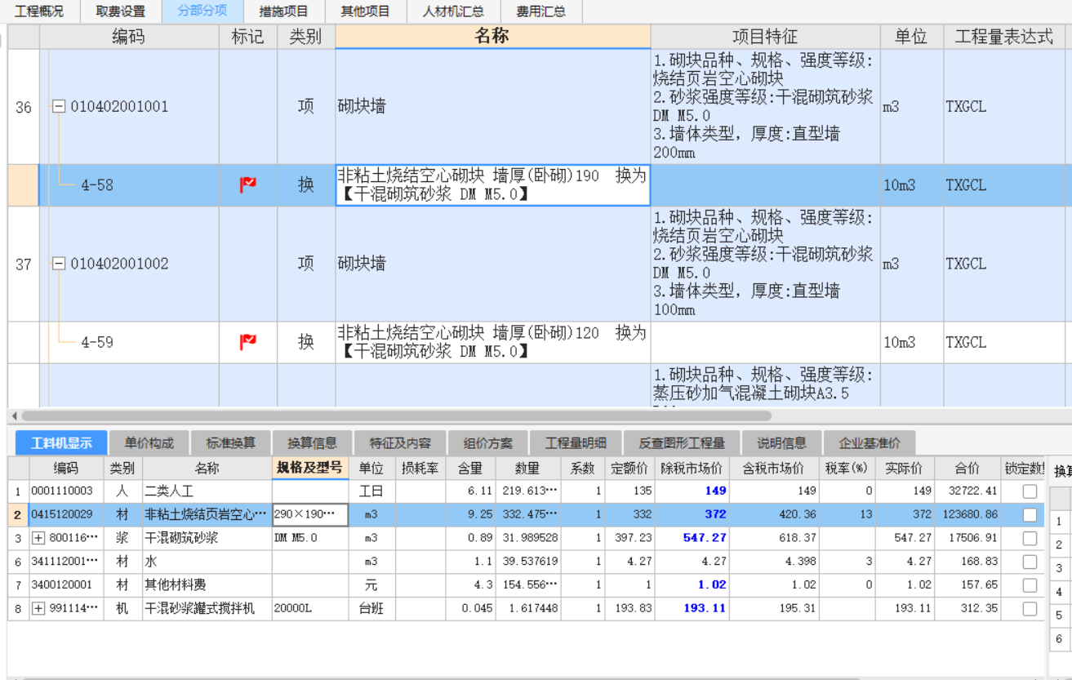The height and width of the screenshot is (680, 1072).
Task: Click market price 193.11 for 搅拌机
Action: (692, 608)
